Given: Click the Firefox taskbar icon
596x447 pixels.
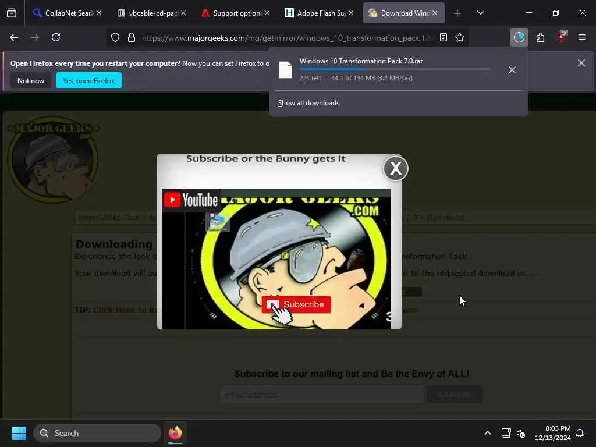Looking at the screenshot, I should (x=175, y=433).
